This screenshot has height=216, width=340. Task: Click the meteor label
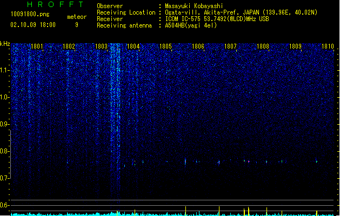[x=77, y=17]
